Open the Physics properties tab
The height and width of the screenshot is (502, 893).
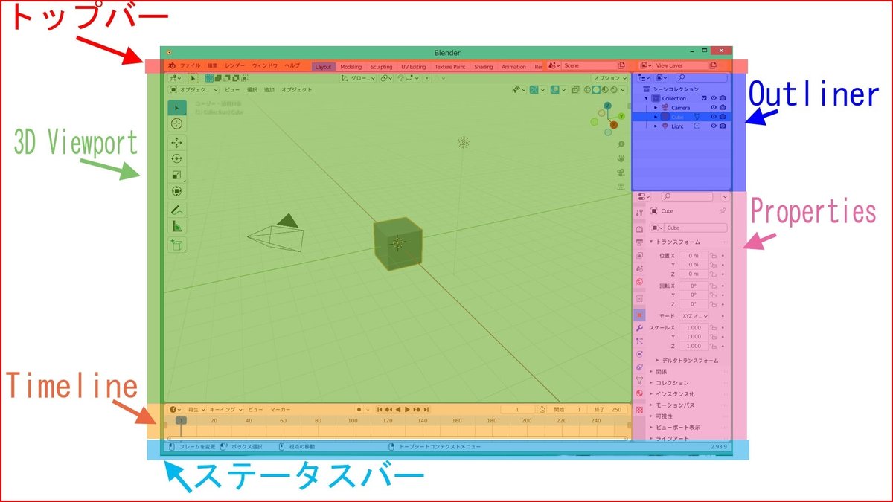coord(639,354)
